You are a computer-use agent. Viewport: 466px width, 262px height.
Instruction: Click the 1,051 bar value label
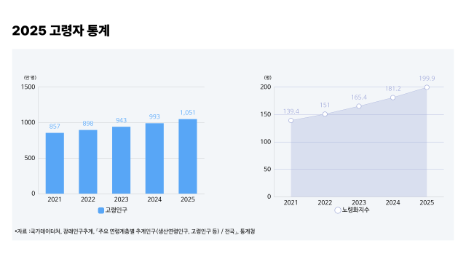tap(188, 113)
